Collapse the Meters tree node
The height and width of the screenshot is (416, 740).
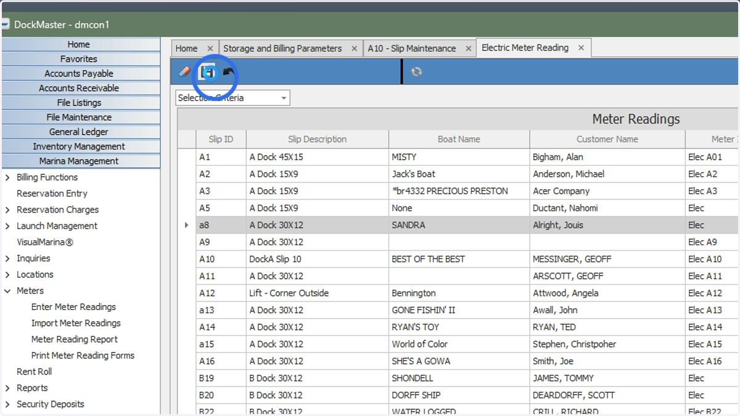(x=7, y=291)
